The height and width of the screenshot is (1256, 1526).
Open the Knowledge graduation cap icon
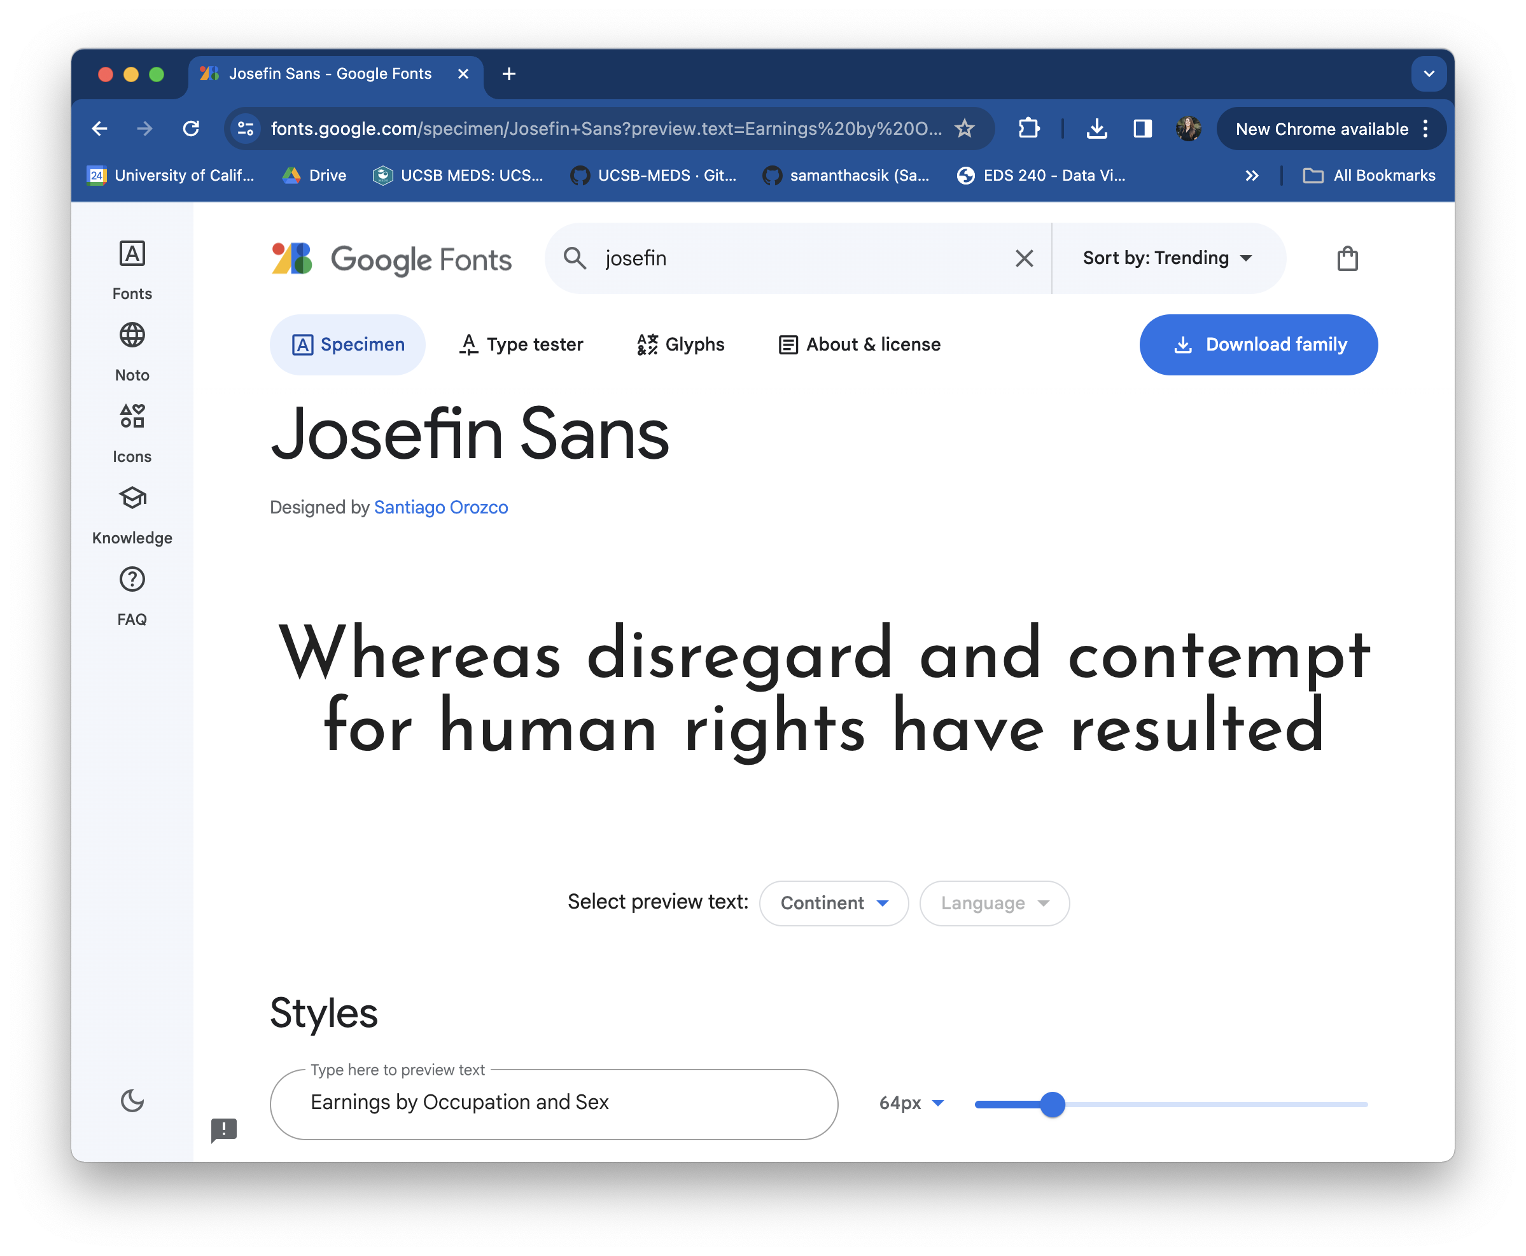(x=132, y=498)
